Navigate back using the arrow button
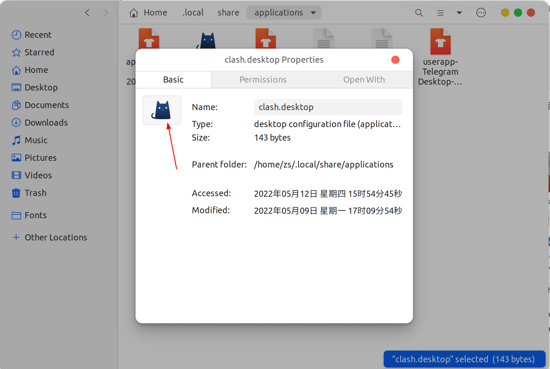The width and height of the screenshot is (550, 369). (x=87, y=13)
